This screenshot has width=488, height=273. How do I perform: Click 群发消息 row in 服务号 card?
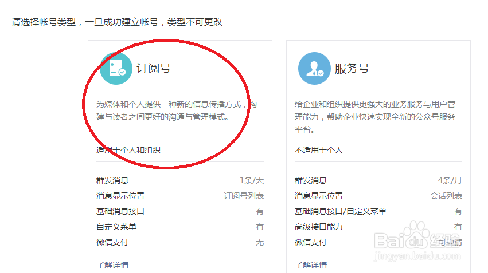[378, 180]
